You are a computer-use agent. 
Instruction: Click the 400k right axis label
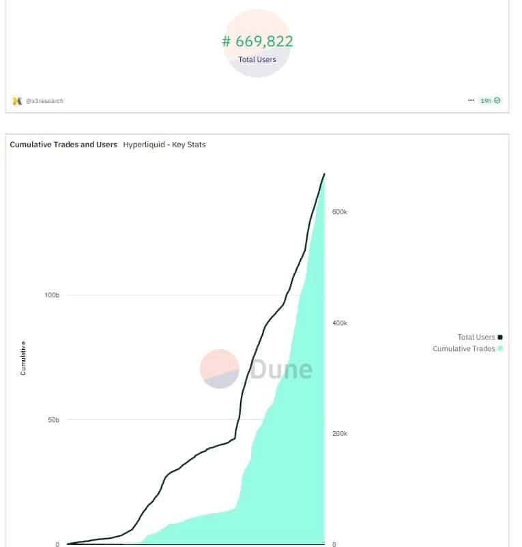[x=339, y=323]
